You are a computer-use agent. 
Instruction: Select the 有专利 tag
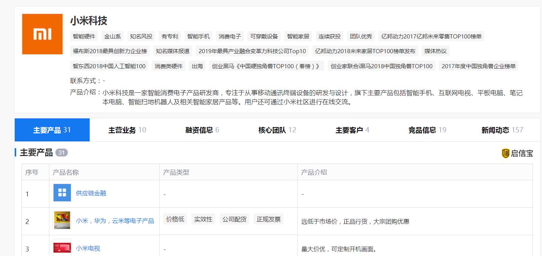pos(170,36)
